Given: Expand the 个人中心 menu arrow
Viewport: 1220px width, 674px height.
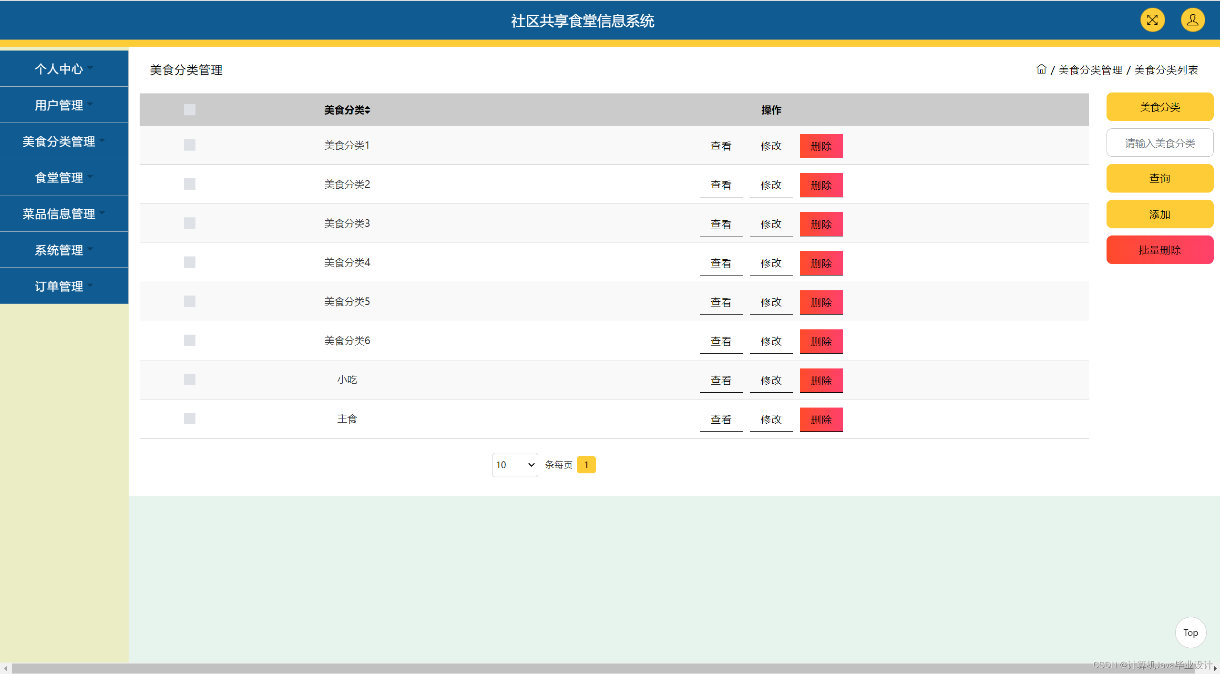Looking at the screenshot, I should click(x=90, y=68).
